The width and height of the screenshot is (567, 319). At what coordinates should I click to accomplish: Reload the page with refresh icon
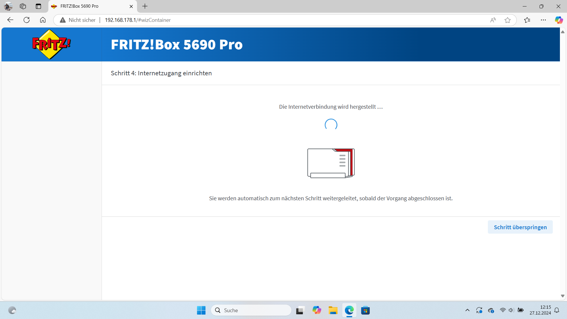coord(27,20)
